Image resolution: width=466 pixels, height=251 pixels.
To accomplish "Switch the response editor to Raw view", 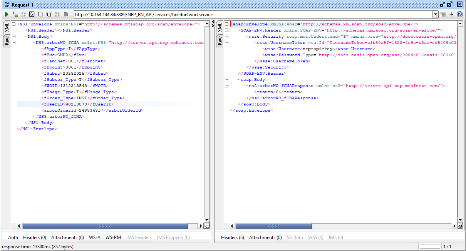I will coord(220,40).
